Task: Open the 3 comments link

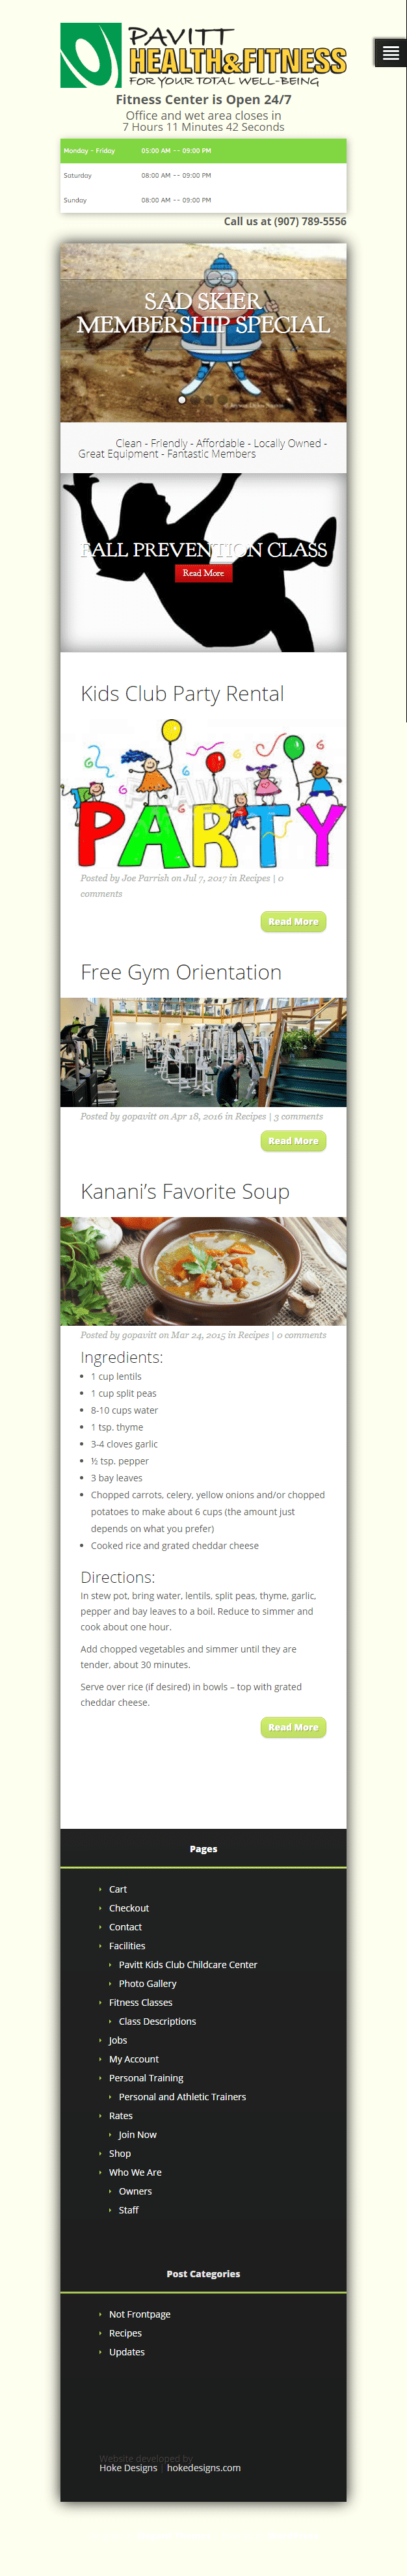Action: tap(298, 1116)
